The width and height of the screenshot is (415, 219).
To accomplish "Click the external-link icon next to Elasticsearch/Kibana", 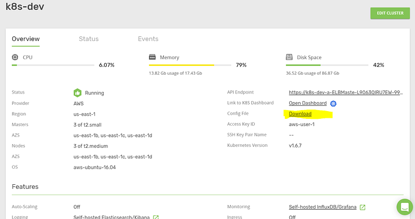I will (x=156, y=217).
